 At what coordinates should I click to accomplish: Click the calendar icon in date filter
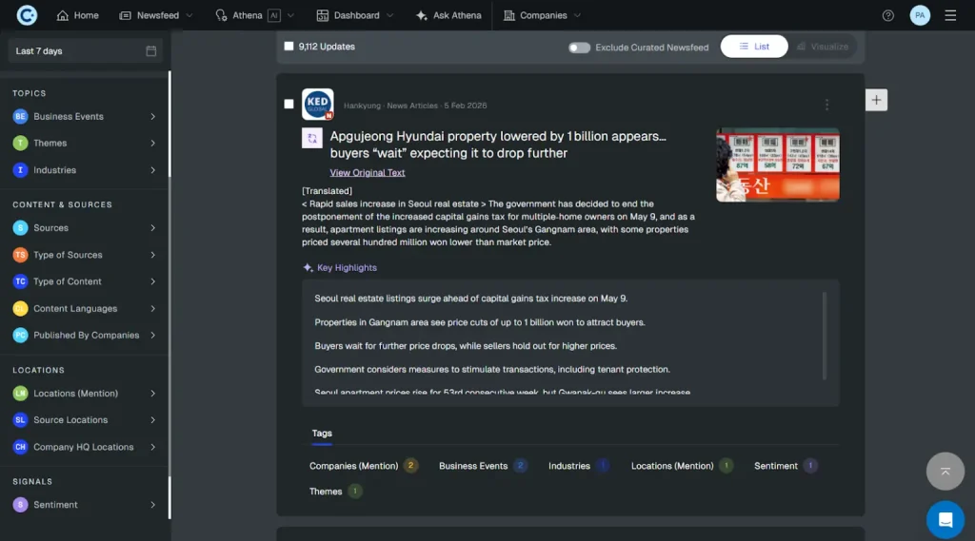coord(151,51)
